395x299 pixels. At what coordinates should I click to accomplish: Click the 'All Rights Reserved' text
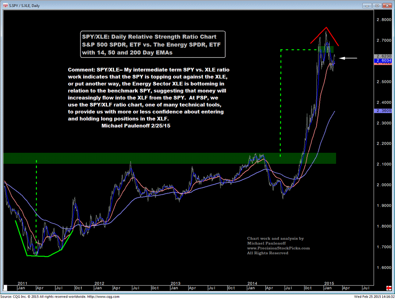268,253
